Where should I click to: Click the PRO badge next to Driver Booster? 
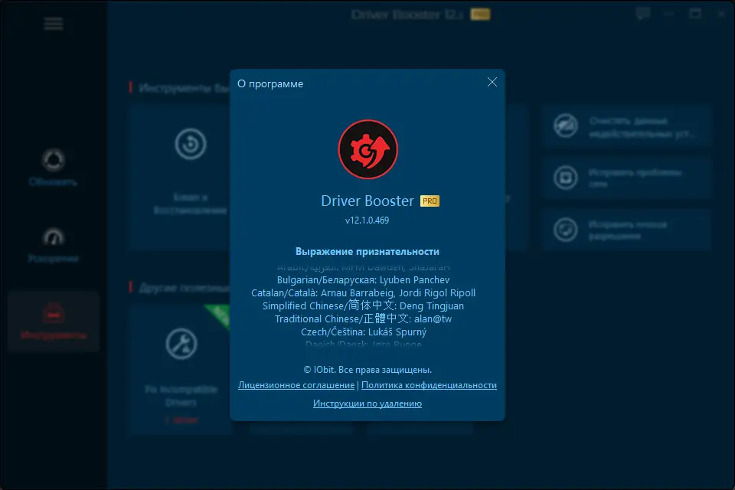tap(430, 201)
